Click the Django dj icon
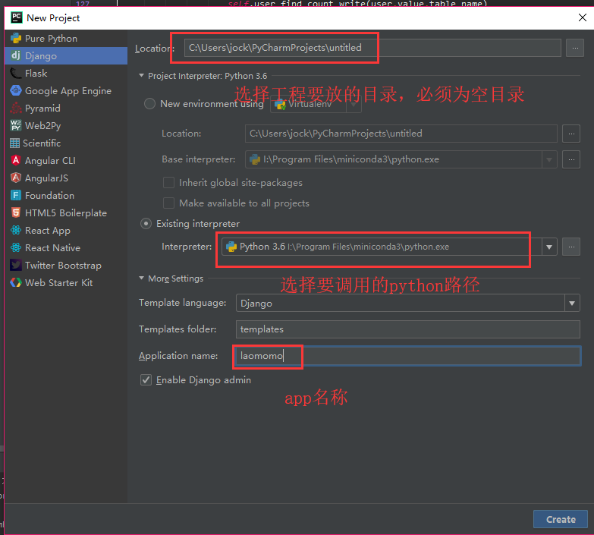Image resolution: width=594 pixels, height=535 pixels. click(15, 55)
